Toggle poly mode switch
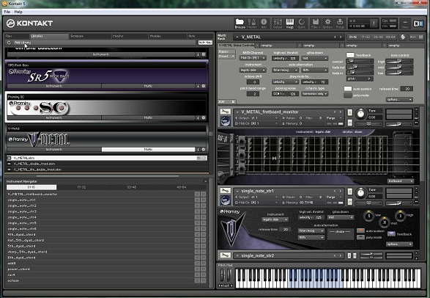The image size is (430, 298). pos(348,95)
